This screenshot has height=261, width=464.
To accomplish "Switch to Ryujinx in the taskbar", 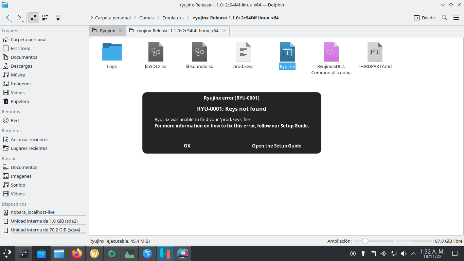I will pos(165,253).
